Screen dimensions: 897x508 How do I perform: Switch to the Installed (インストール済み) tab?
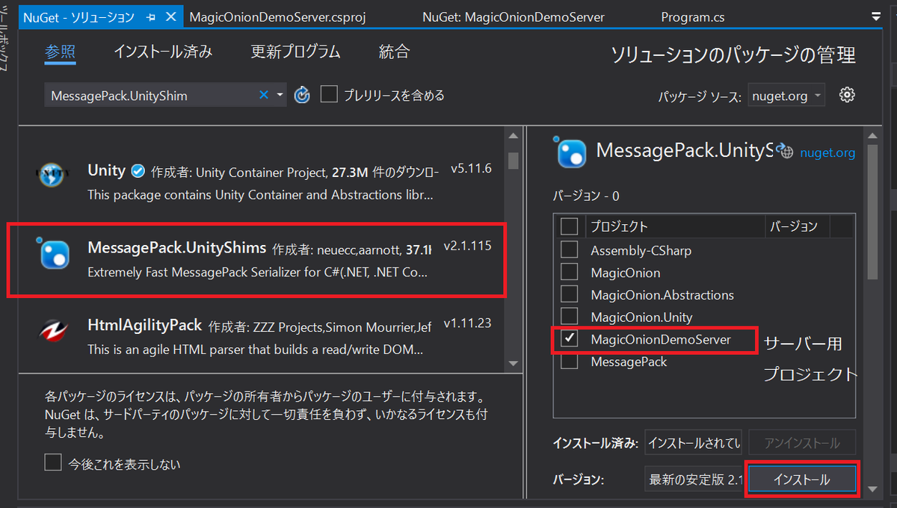[x=163, y=52]
